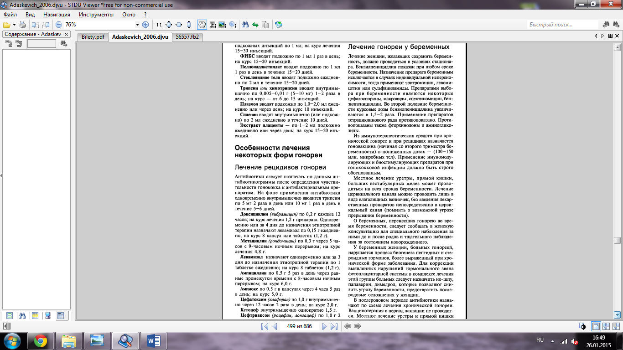Click the fit page width icon
Screen dimensions: 623x350
[x=179, y=25]
